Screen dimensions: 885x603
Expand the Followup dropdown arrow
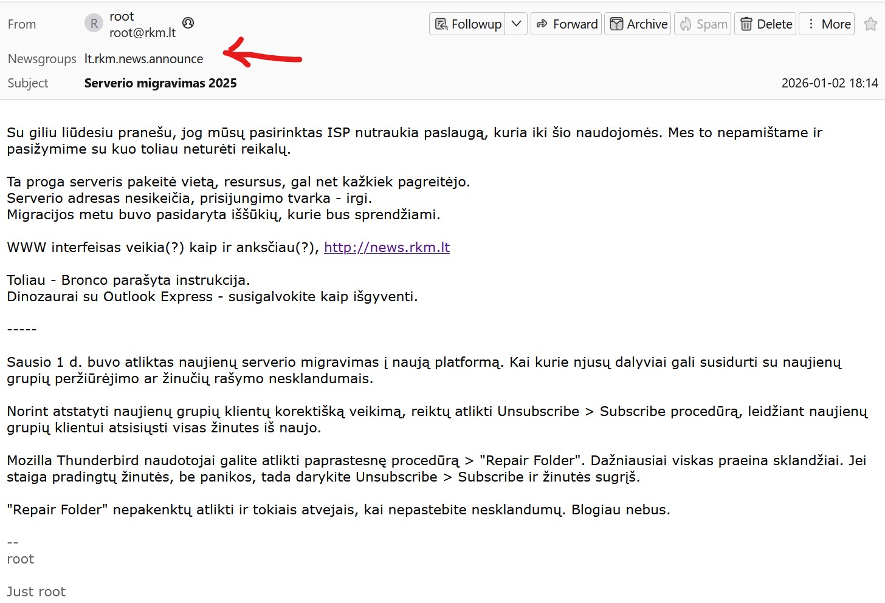pos(516,24)
